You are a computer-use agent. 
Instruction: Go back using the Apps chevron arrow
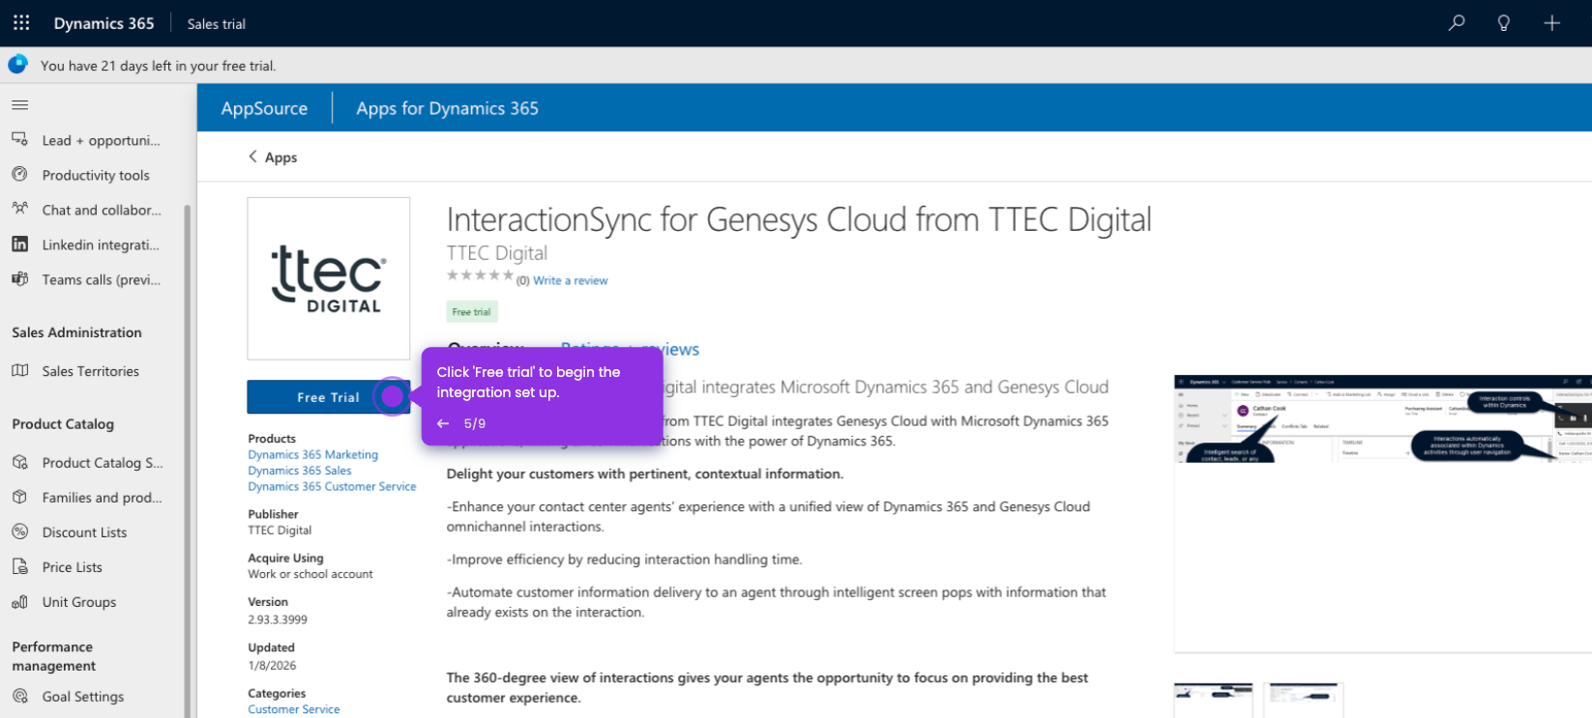point(253,157)
